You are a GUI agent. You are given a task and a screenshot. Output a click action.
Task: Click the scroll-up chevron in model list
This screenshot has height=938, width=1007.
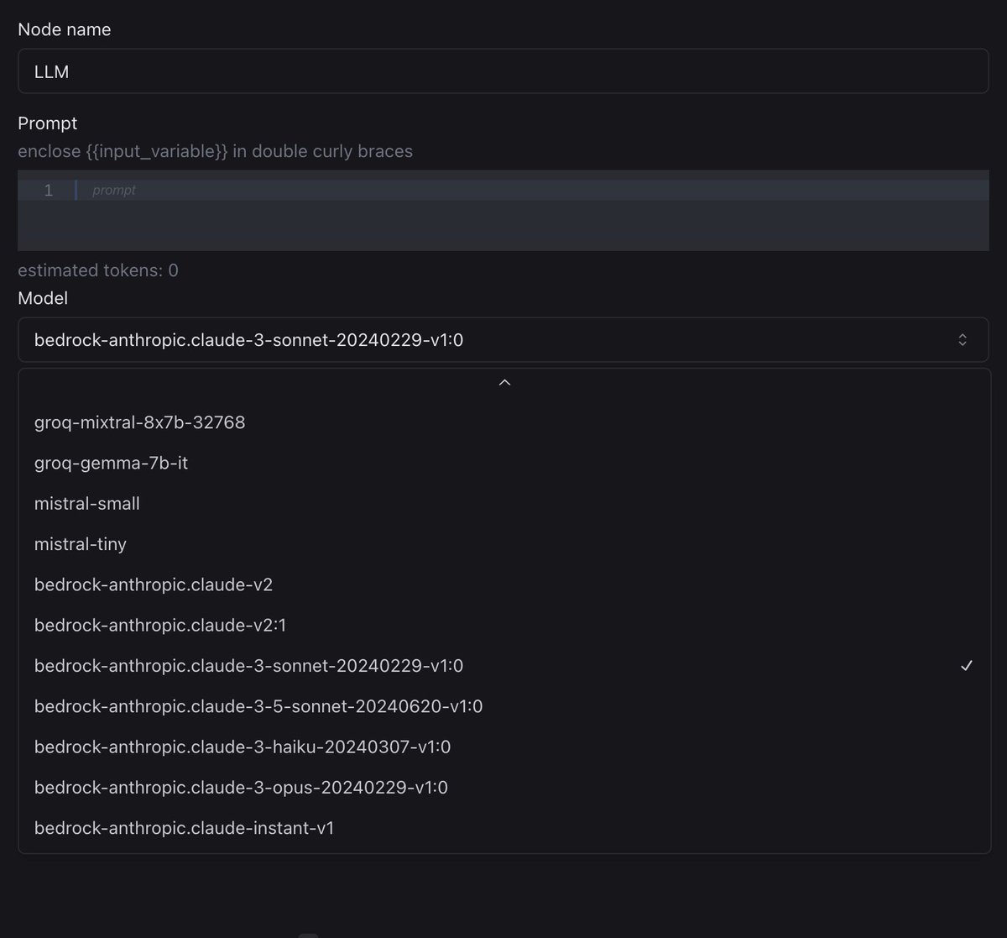pos(504,383)
